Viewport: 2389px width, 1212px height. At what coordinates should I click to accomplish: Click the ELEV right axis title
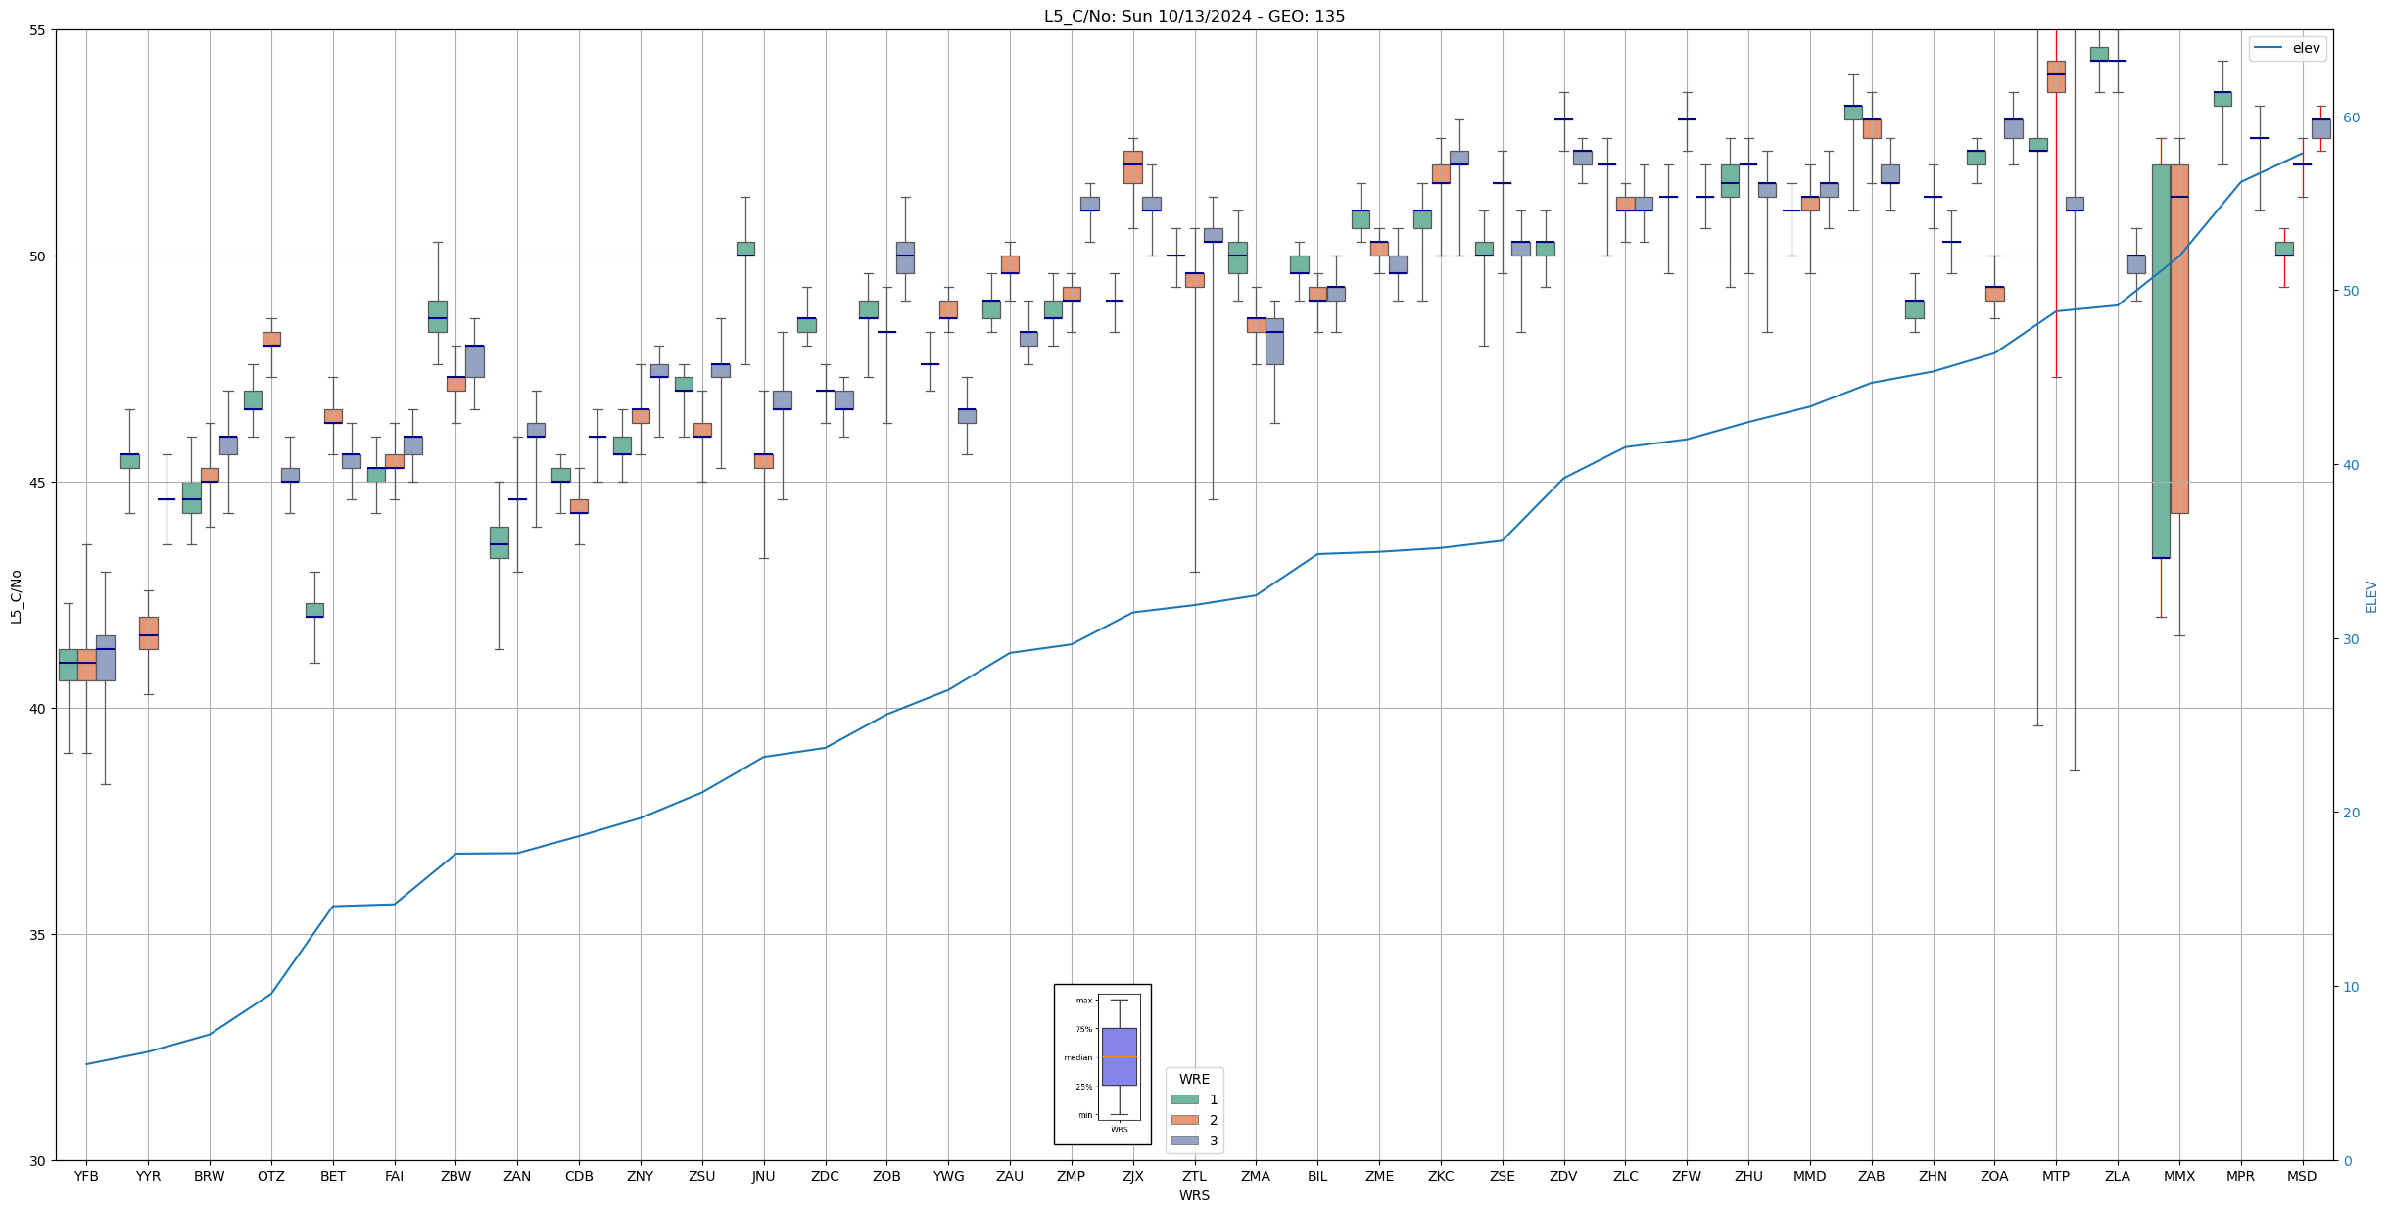point(2371,596)
